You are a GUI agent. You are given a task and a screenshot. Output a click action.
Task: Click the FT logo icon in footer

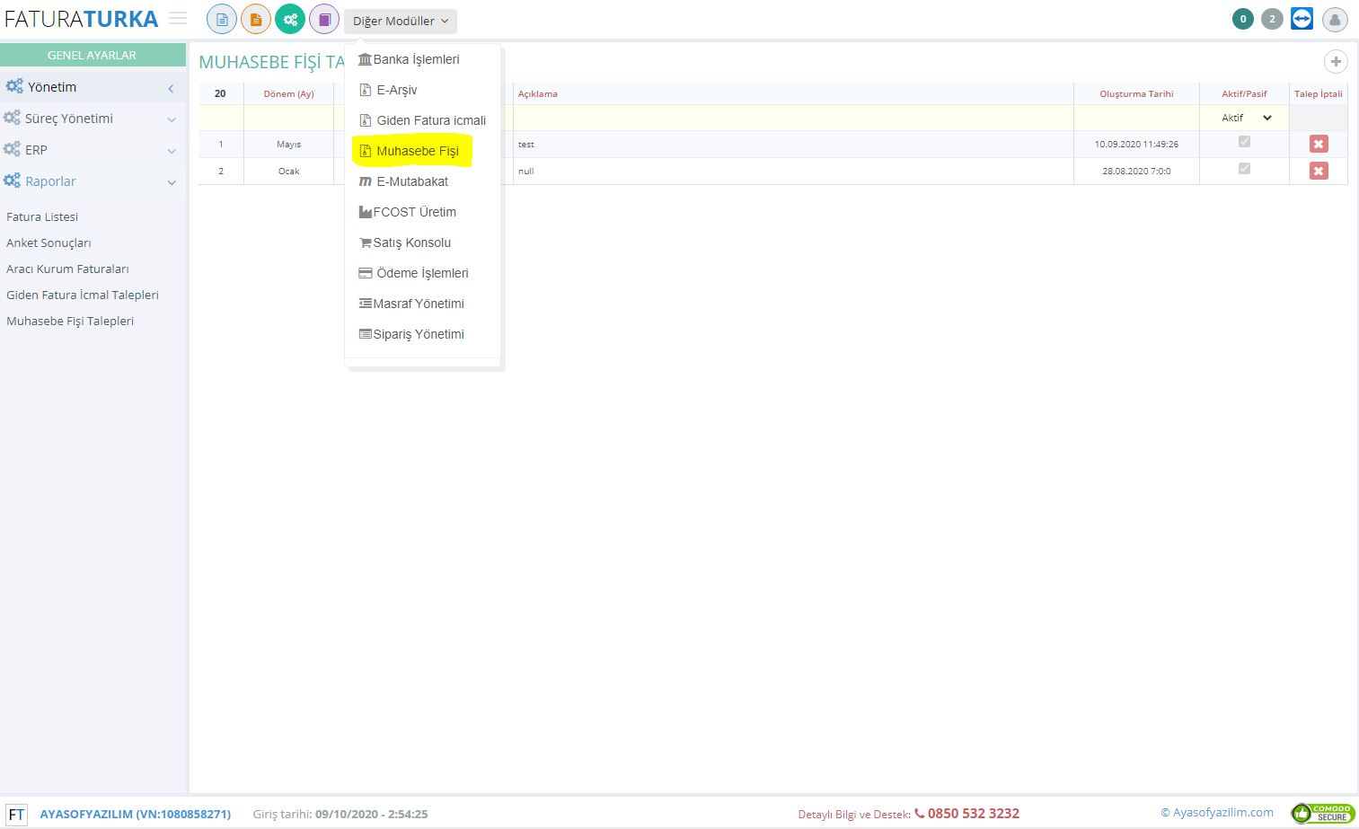point(16,815)
